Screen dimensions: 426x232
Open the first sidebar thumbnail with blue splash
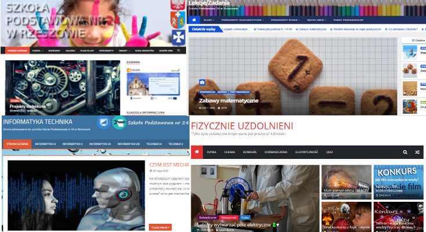point(410,53)
